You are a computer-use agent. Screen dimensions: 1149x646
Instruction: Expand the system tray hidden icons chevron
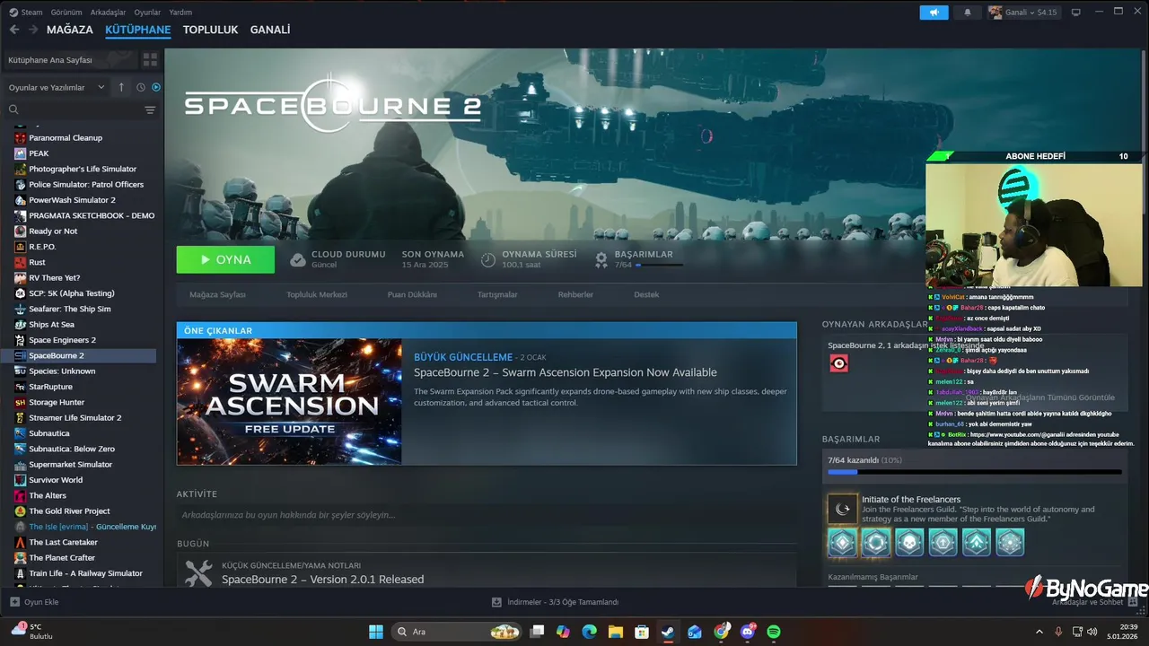coord(1039,632)
